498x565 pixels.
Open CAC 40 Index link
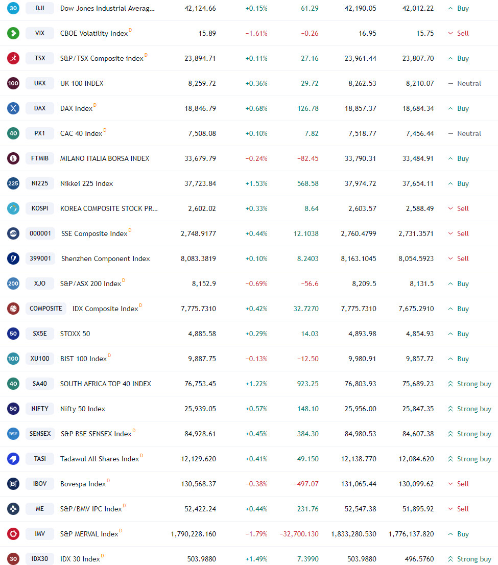tap(81, 133)
